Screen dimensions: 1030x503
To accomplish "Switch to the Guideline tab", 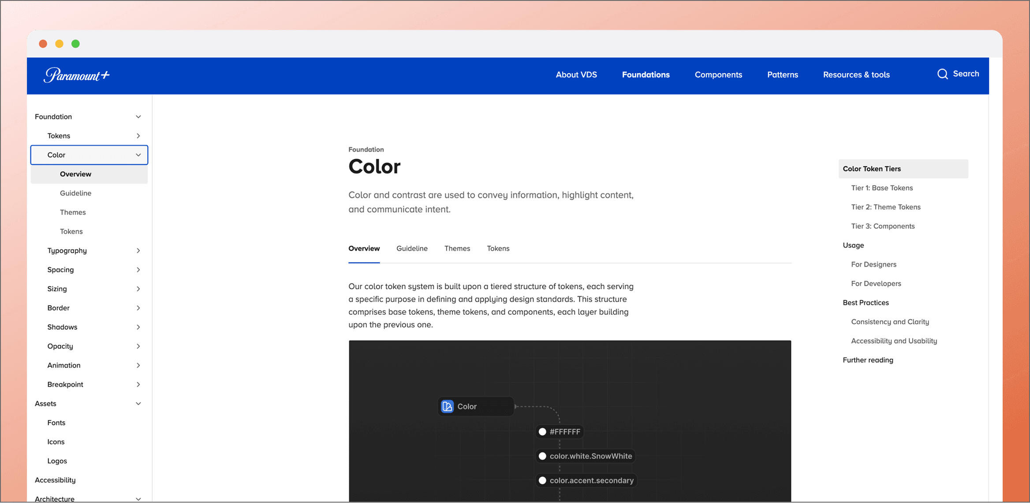I will 411,248.
